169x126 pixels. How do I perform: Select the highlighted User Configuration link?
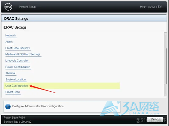coord(16,86)
